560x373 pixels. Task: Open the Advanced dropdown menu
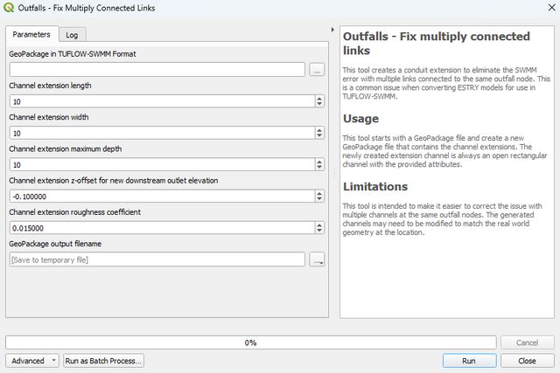click(x=32, y=360)
